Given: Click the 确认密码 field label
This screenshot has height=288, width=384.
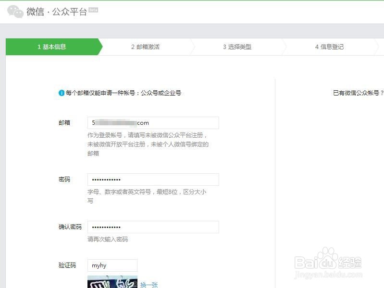Looking at the screenshot, I should 70,227.
